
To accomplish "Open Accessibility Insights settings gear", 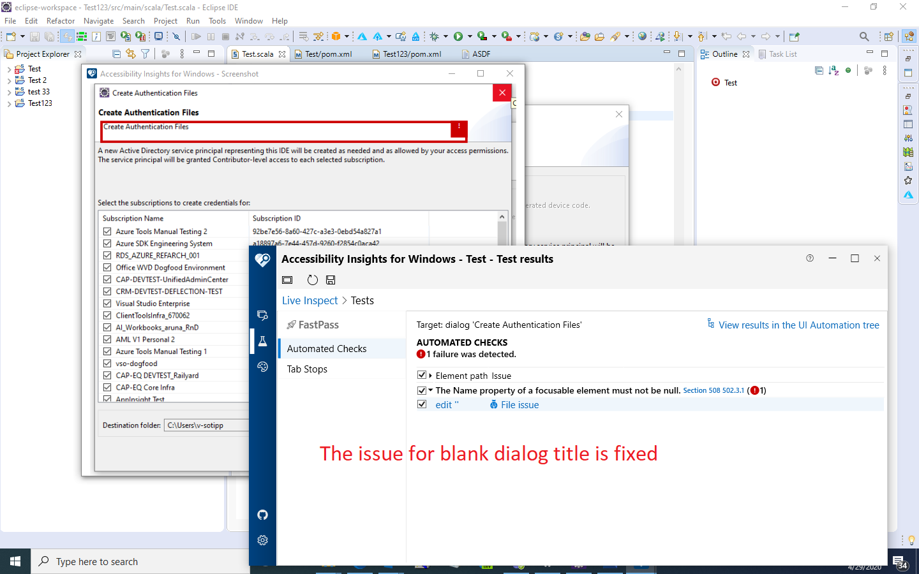I will 262,540.
